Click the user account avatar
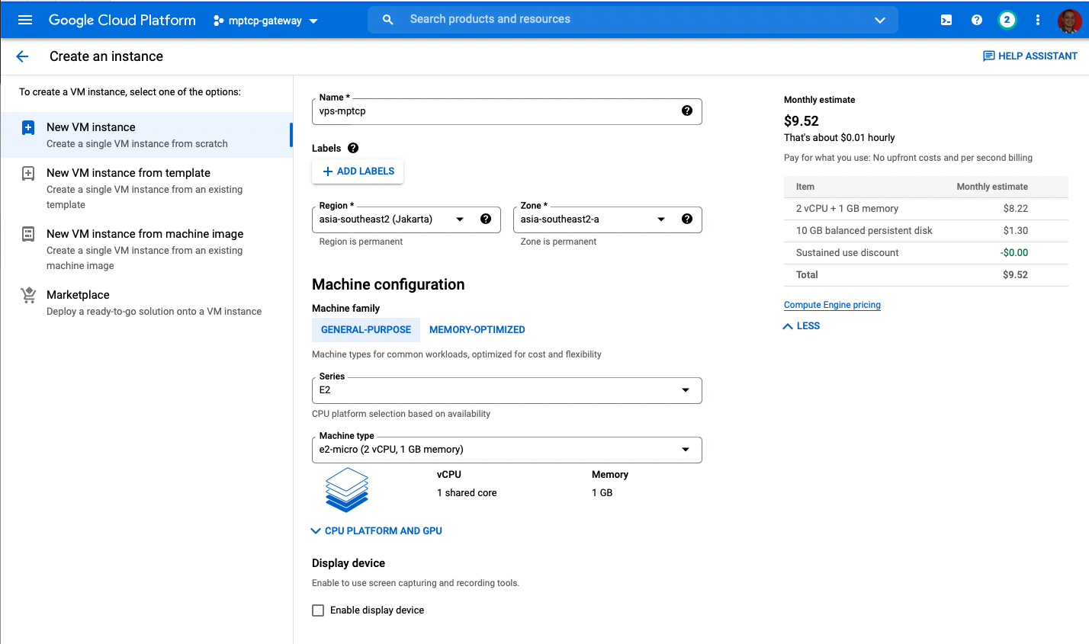This screenshot has height=644, width=1089. tap(1069, 21)
